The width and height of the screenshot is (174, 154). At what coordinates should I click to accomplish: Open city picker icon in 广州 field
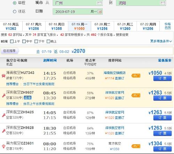pyautogui.click(x=100, y=3)
